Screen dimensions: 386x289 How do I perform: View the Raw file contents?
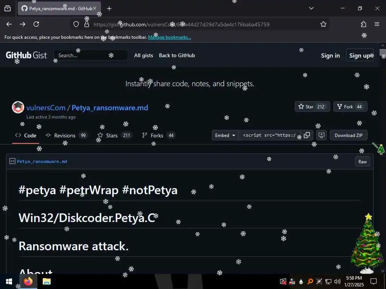tap(362, 162)
